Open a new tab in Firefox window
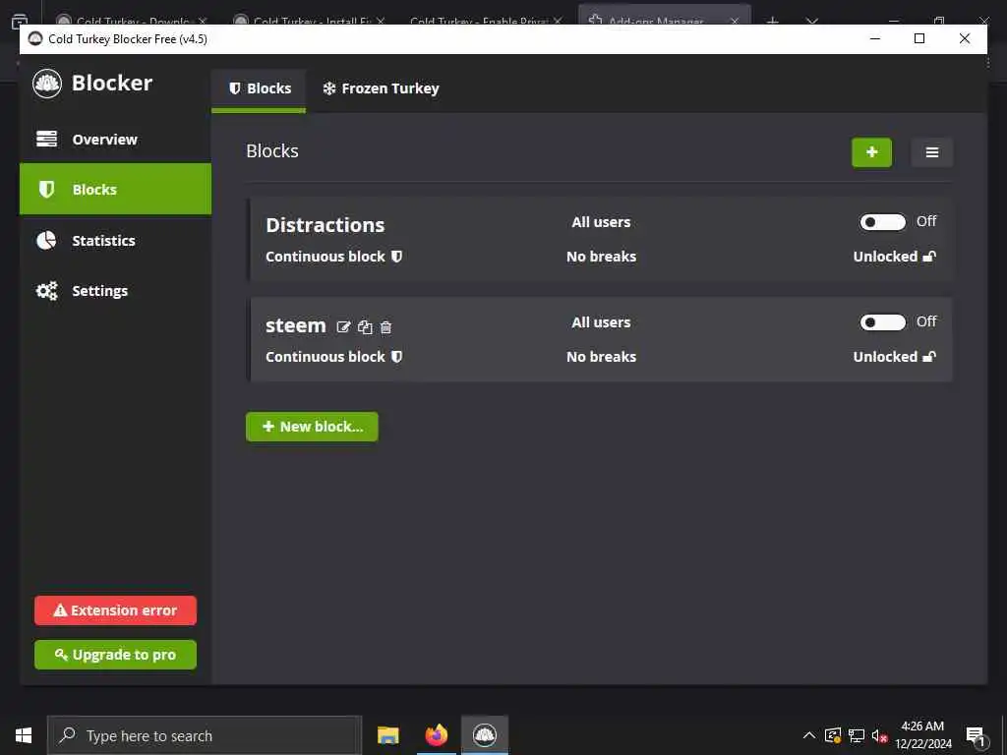Image resolution: width=1007 pixels, height=755 pixels. [773, 21]
